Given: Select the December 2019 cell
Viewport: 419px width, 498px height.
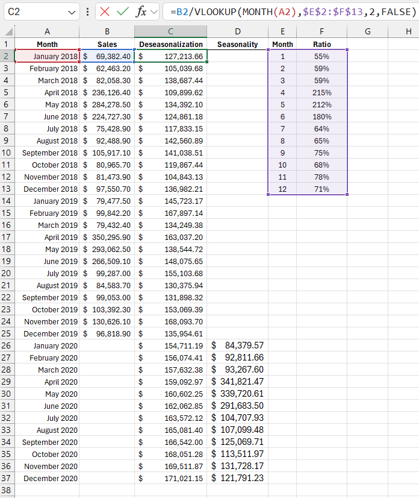Looking at the screenshot, I should tap(47, 334).
